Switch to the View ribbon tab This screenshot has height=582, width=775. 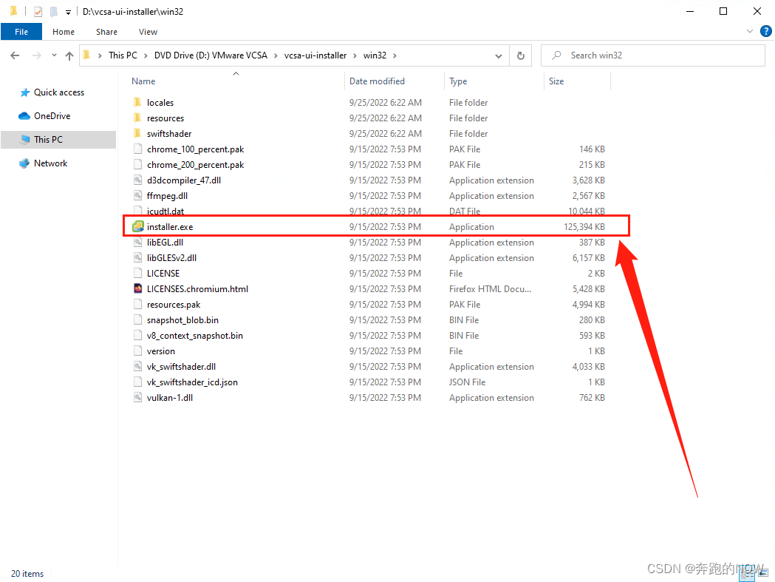point(148,32)
